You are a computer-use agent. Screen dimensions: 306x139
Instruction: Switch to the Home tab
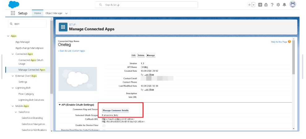tap(37, 13)
